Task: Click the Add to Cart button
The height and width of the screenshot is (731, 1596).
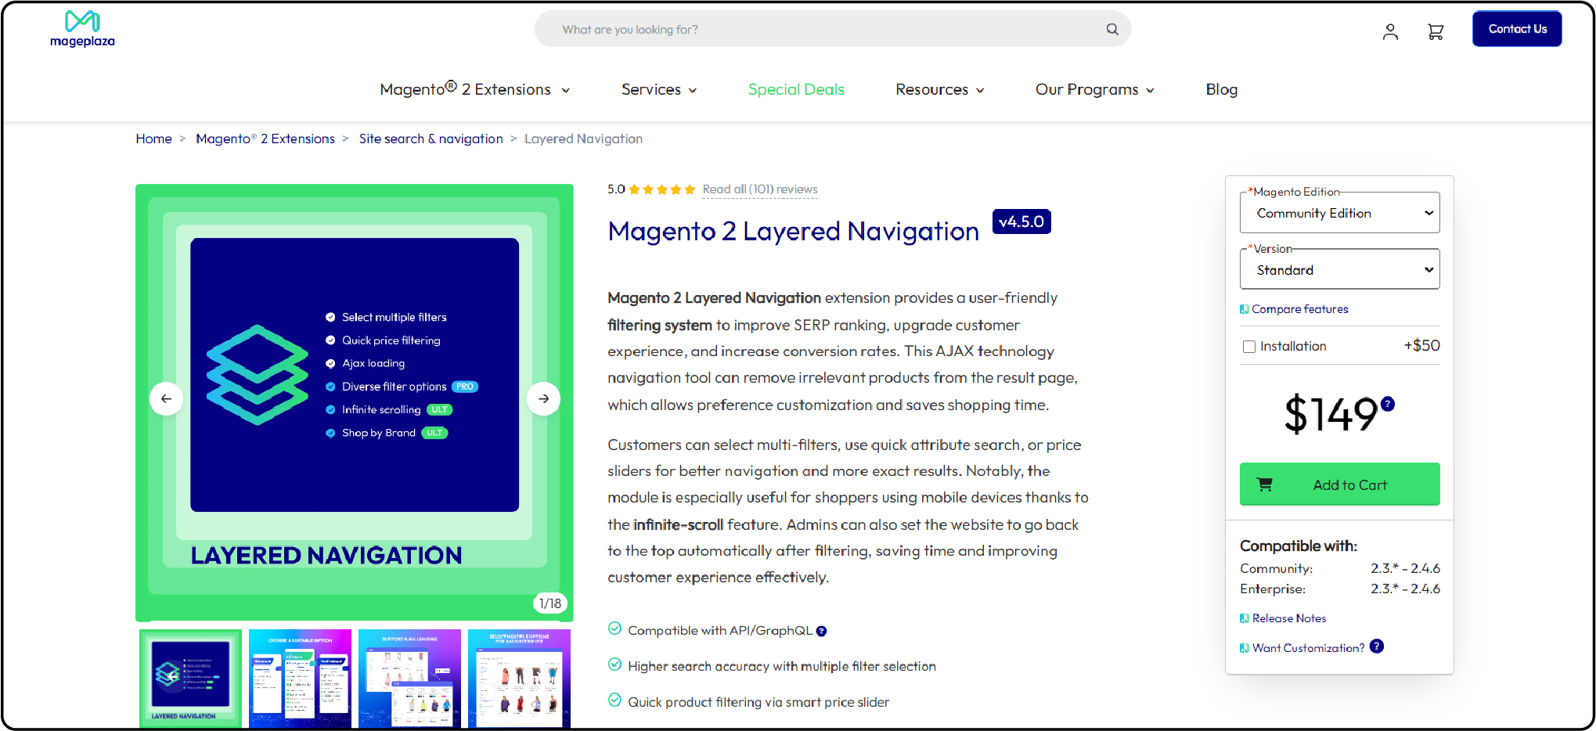Action: coord(1339,484)
